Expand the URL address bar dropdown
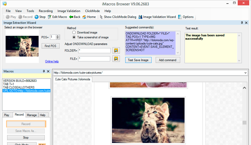 click(245, 73)
